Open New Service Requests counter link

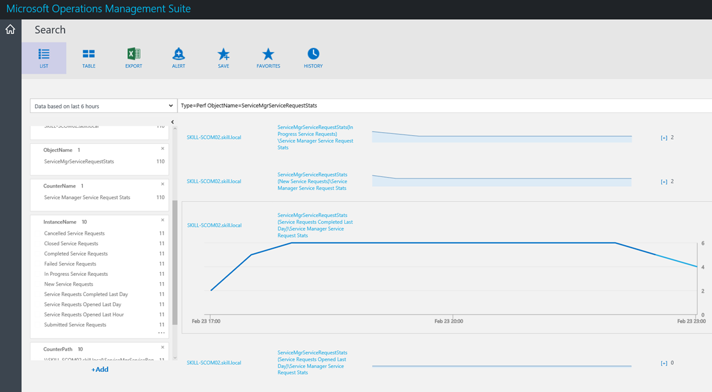coord(313,181)
